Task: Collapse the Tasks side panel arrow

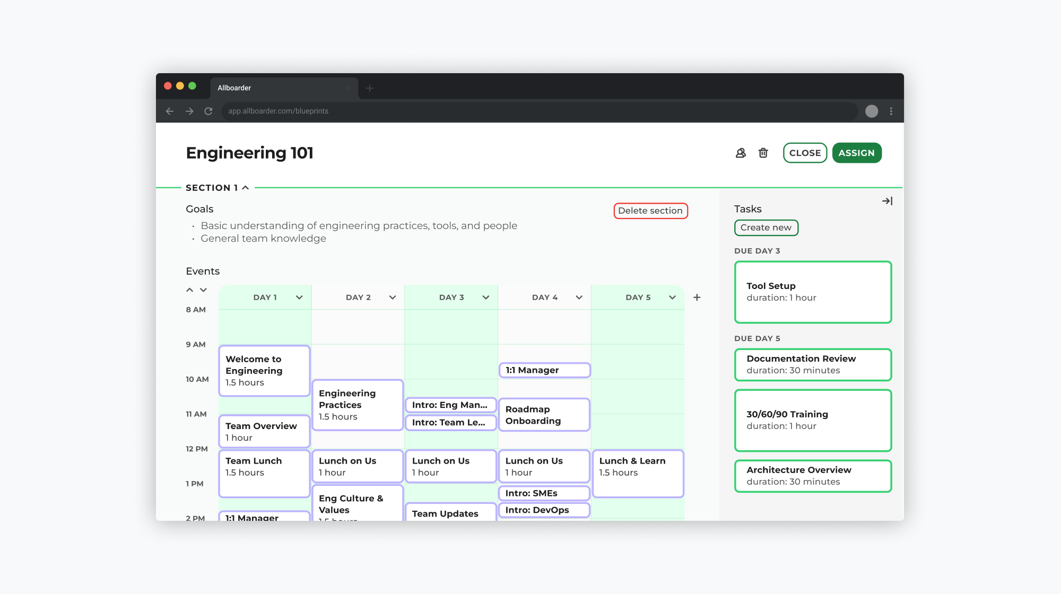Action: (887, 201)
